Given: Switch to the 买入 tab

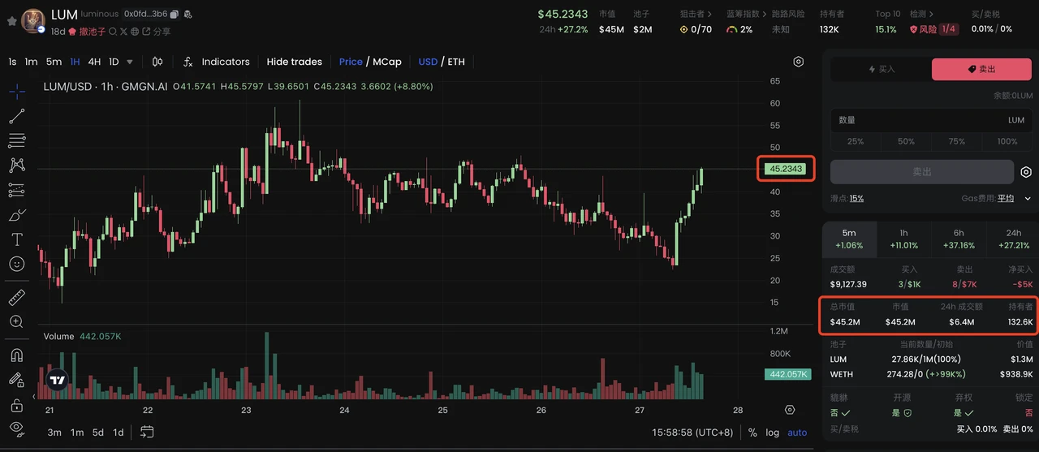Looking at the screenshot, I should pos(881,69).
